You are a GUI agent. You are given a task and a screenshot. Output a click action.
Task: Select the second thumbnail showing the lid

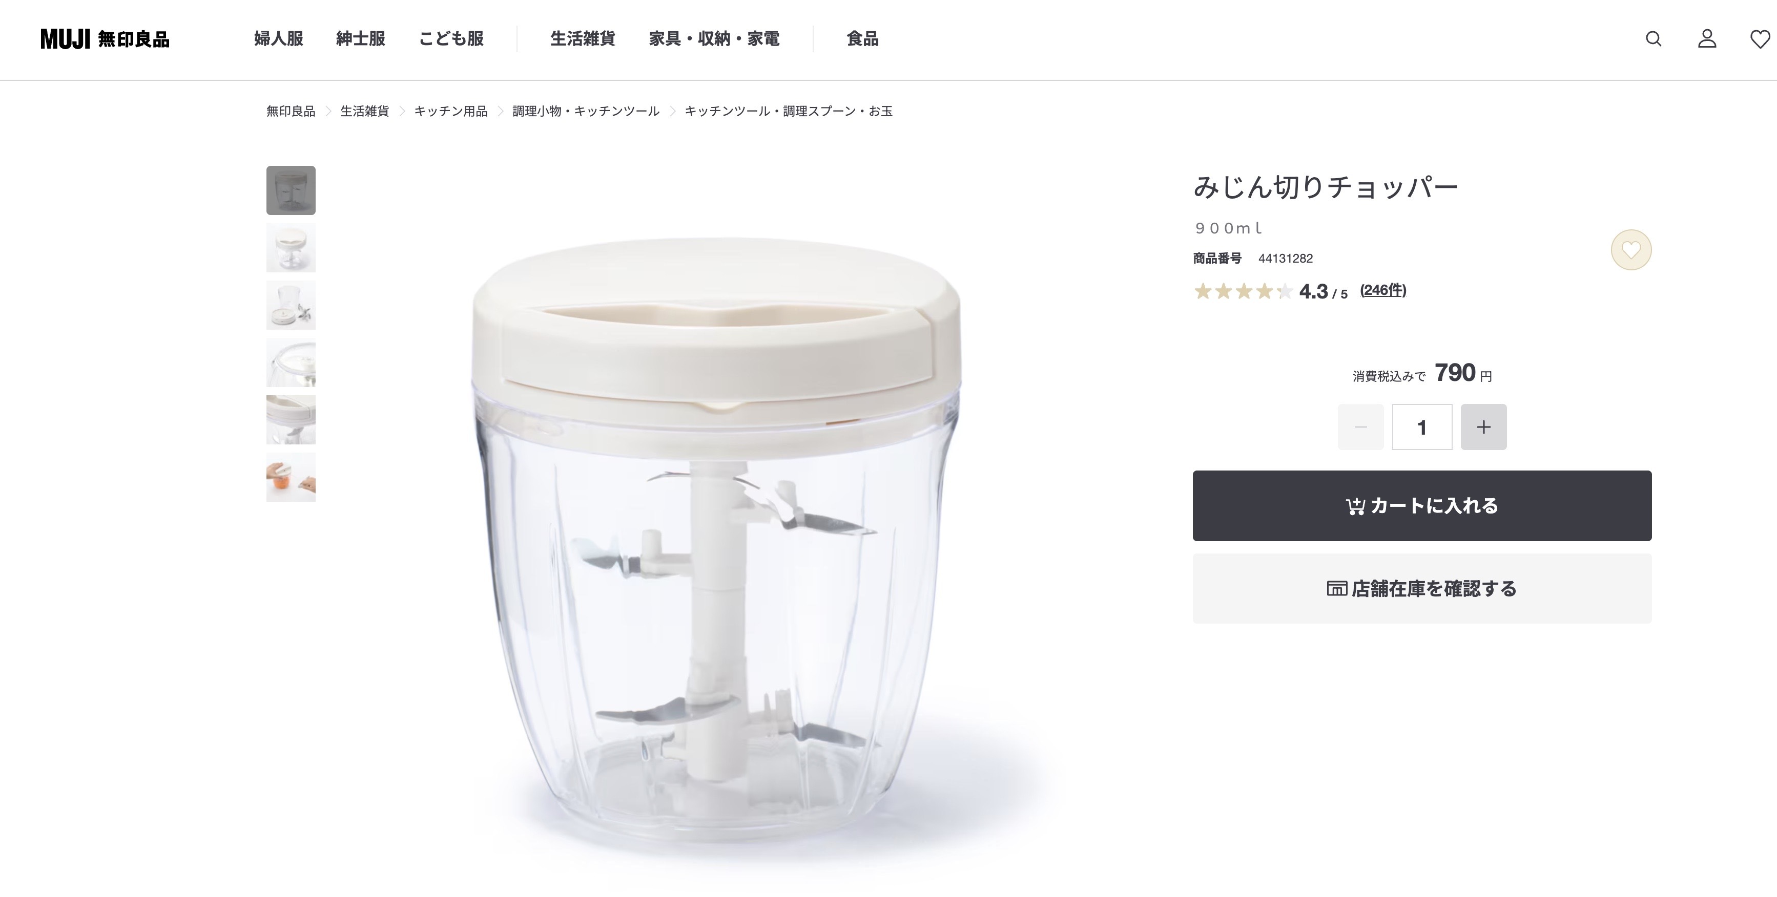tap(291, 247)
